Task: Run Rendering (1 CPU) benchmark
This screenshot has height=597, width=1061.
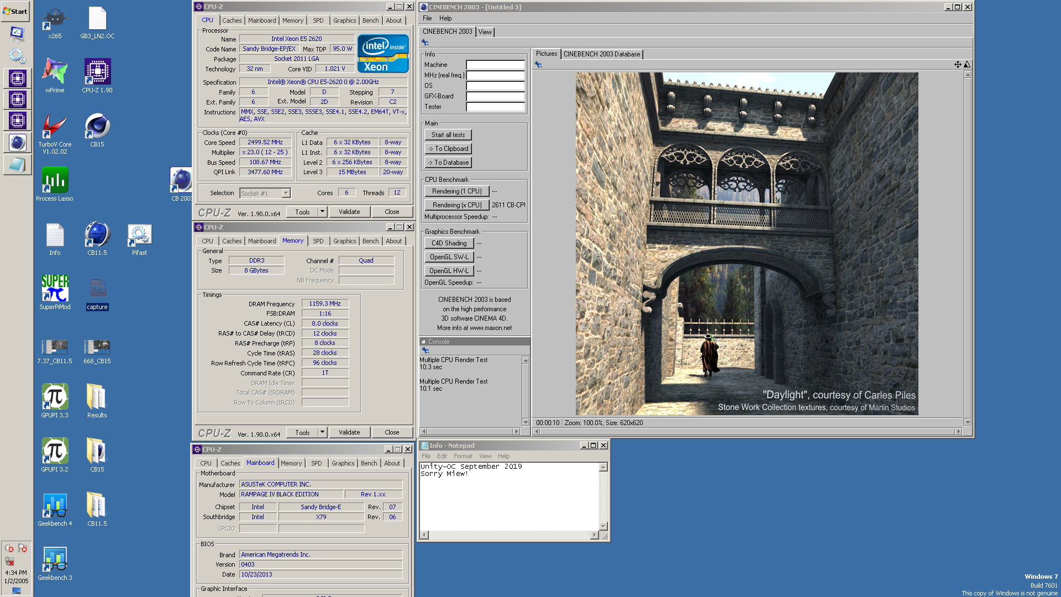Action: click(457, 191)
